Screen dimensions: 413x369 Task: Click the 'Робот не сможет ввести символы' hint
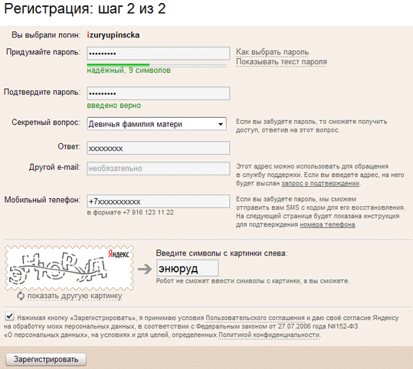pos(253,281)
